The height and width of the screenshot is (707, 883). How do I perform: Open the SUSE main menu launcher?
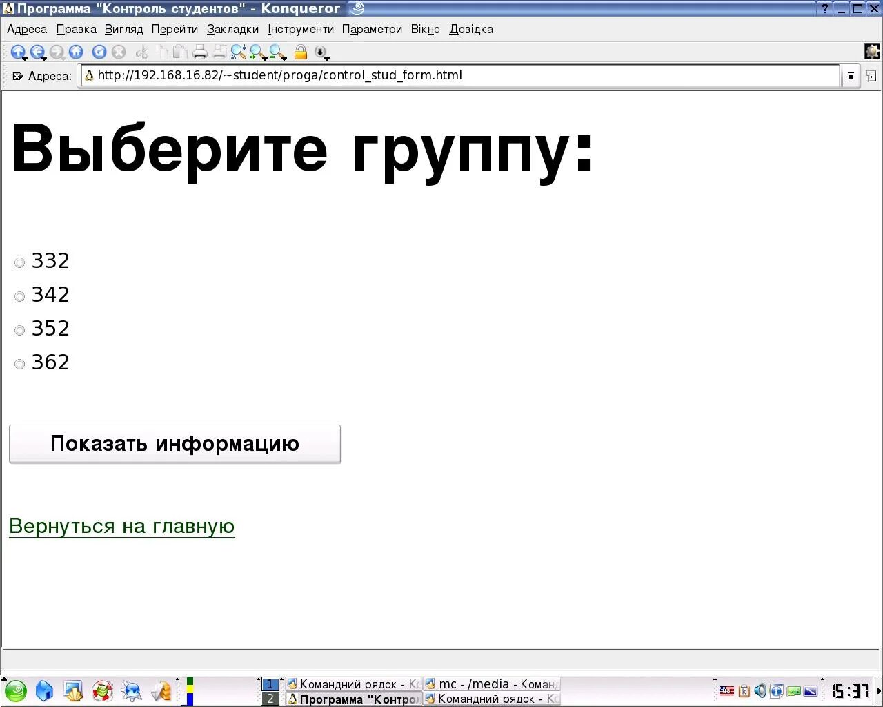[15, 691]
